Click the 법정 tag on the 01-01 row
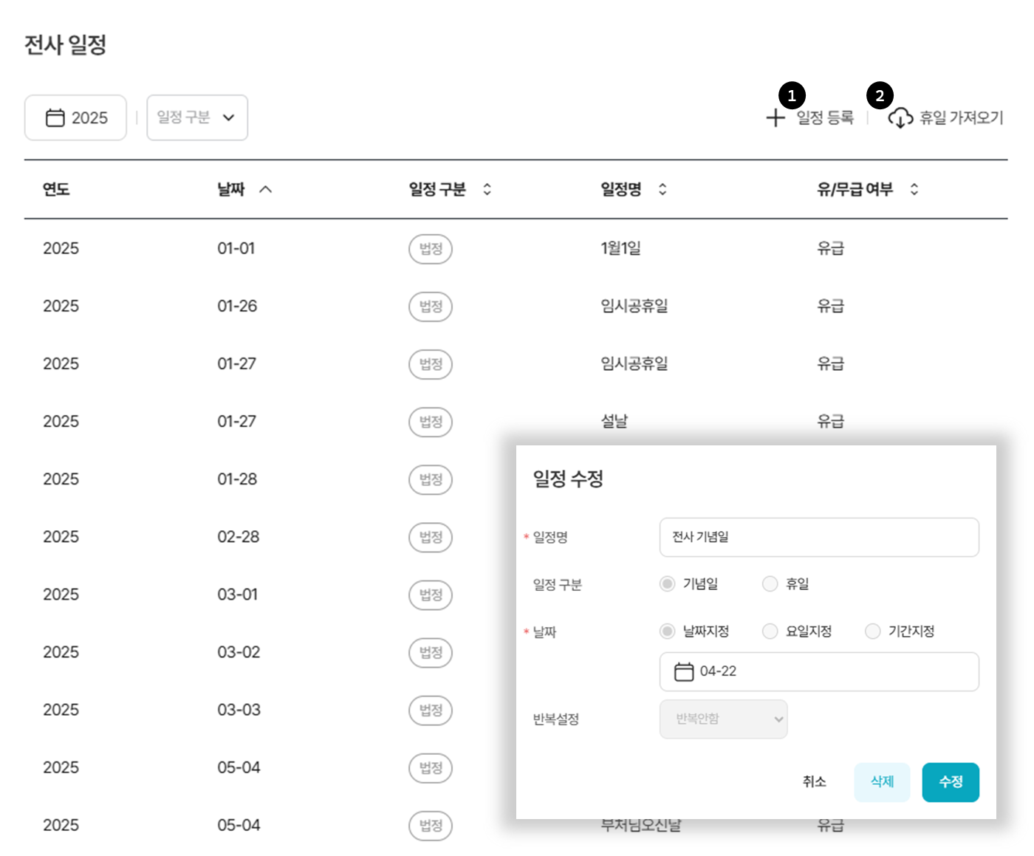 point(431,249)
